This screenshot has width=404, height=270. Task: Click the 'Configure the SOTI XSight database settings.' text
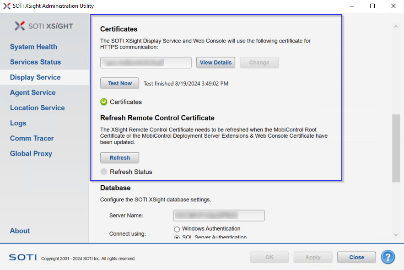[x=156, y=200]
